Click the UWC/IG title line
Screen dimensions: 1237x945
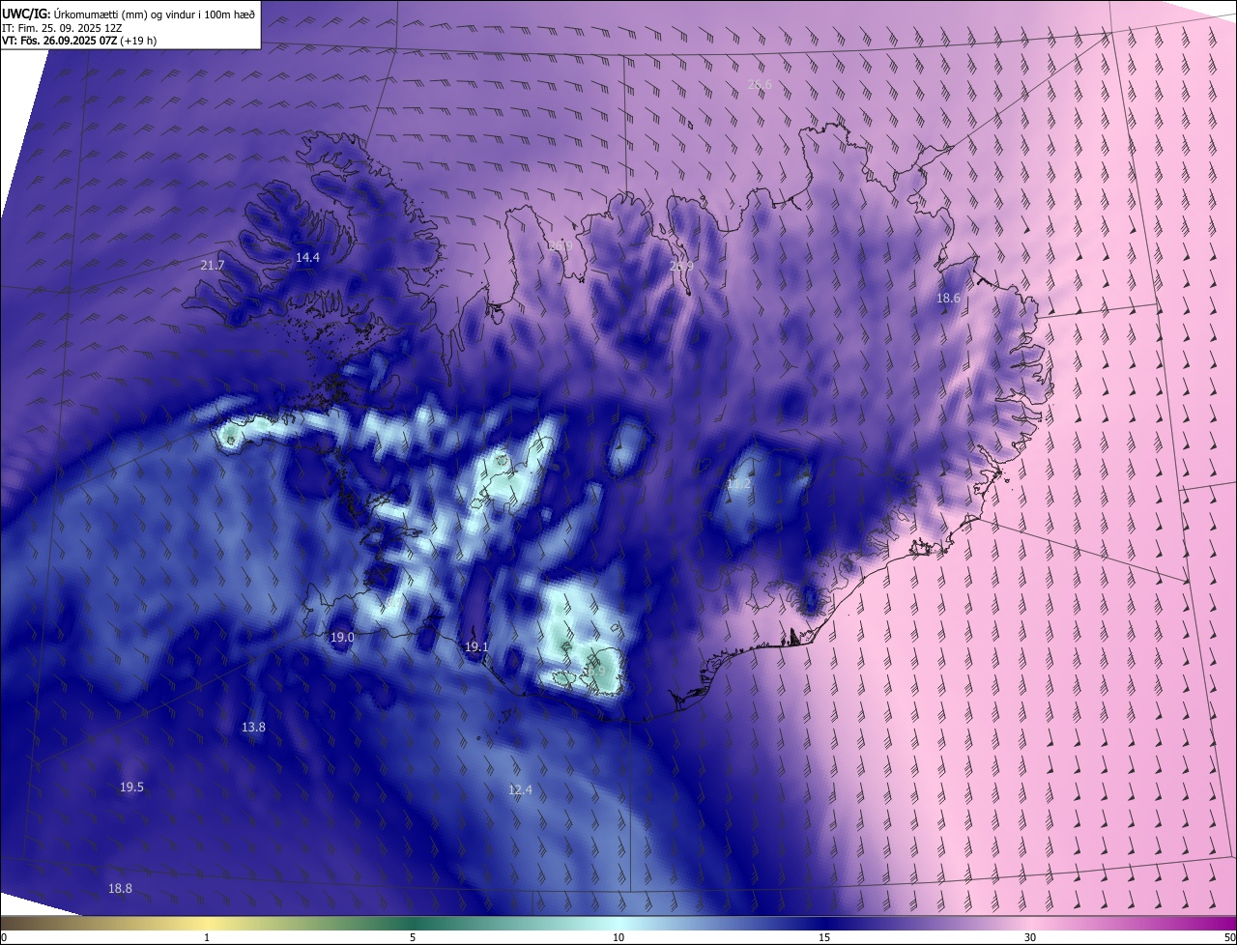[129, 13]
